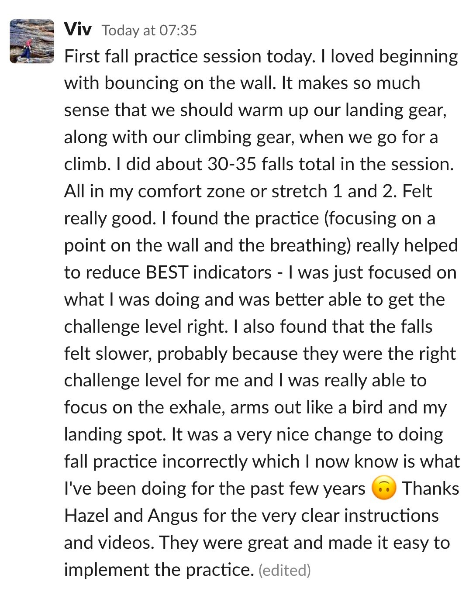
Task: Click the word Thanks after the emoji
Action: click(431, 489)
